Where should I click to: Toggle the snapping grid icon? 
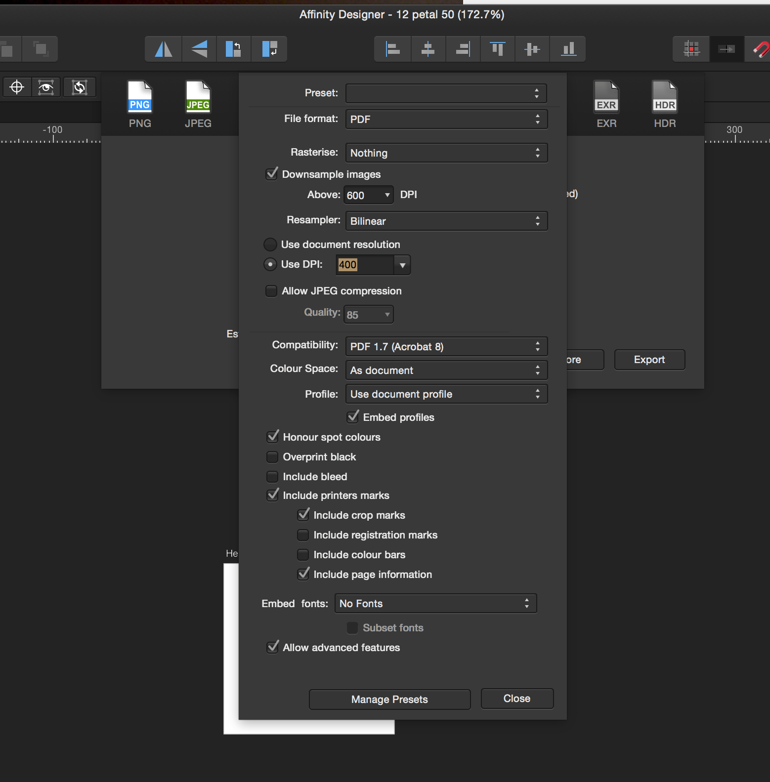(x=691, y=49)
